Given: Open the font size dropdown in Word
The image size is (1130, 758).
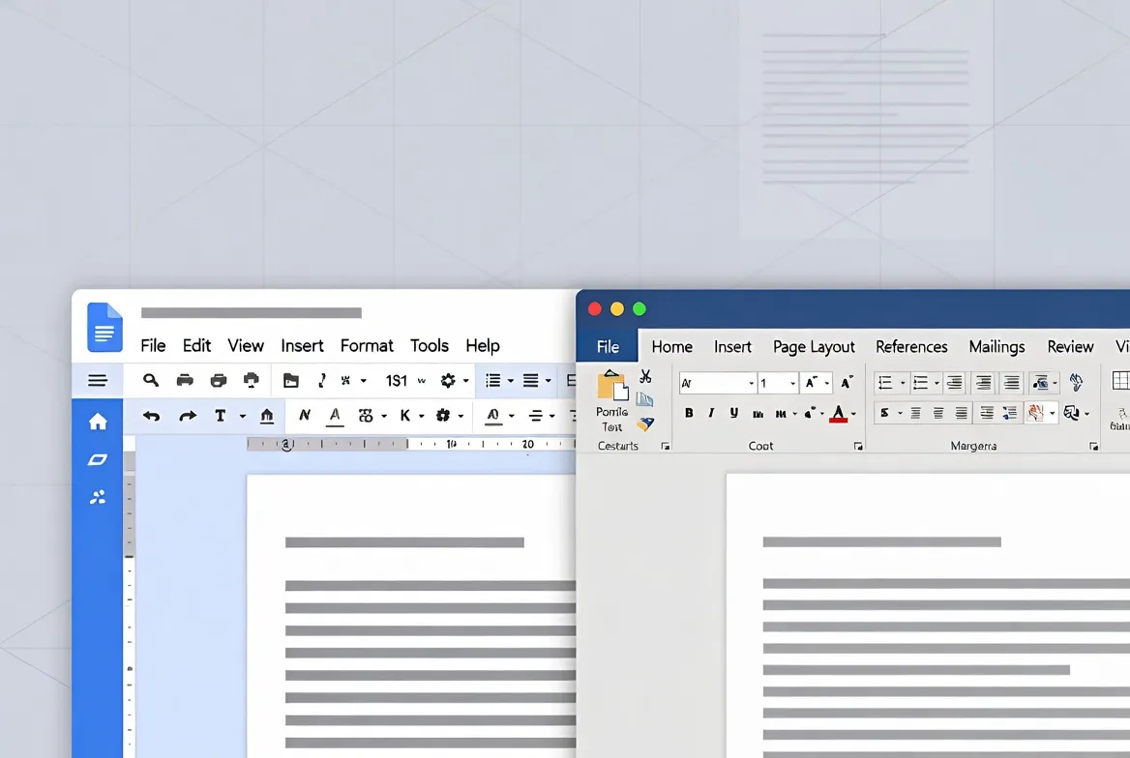Looking at the screenshot, I should pyautogui.click(x=793, y=384).
